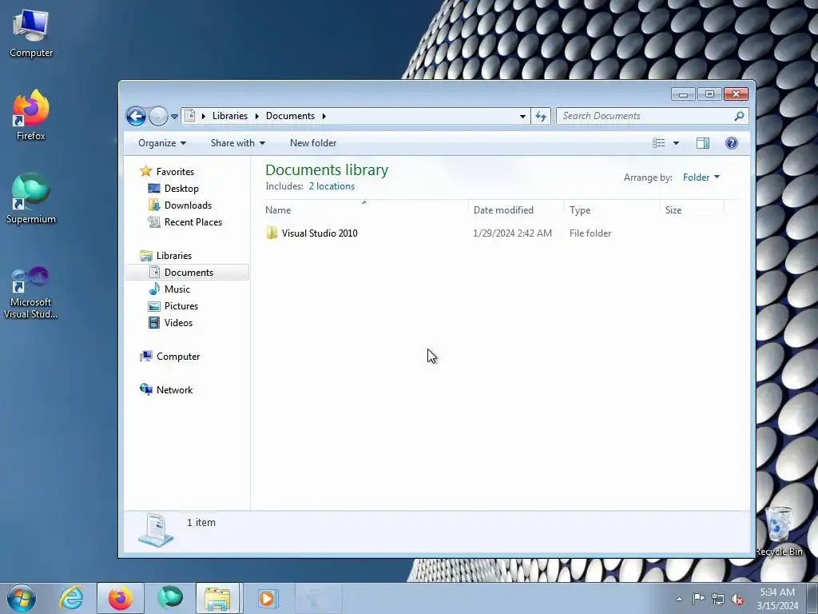818x614 pixels.
Task: Open the network tray icon
Action: (718, 599)
